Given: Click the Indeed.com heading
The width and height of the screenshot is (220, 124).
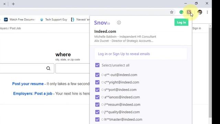Looking at the screenshot, I should [105, 31].
